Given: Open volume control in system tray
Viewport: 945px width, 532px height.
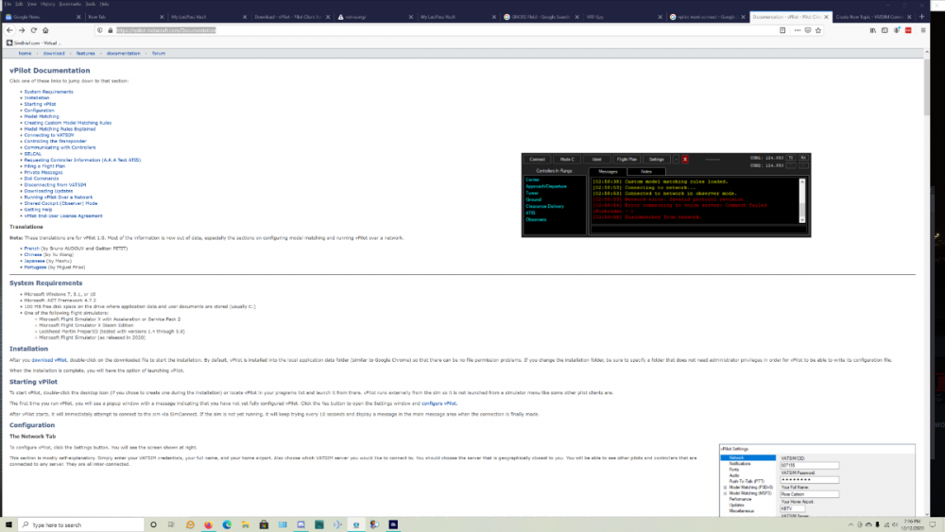Looking at the screenshot, I should pyautogui.click(x=895, y=524).
